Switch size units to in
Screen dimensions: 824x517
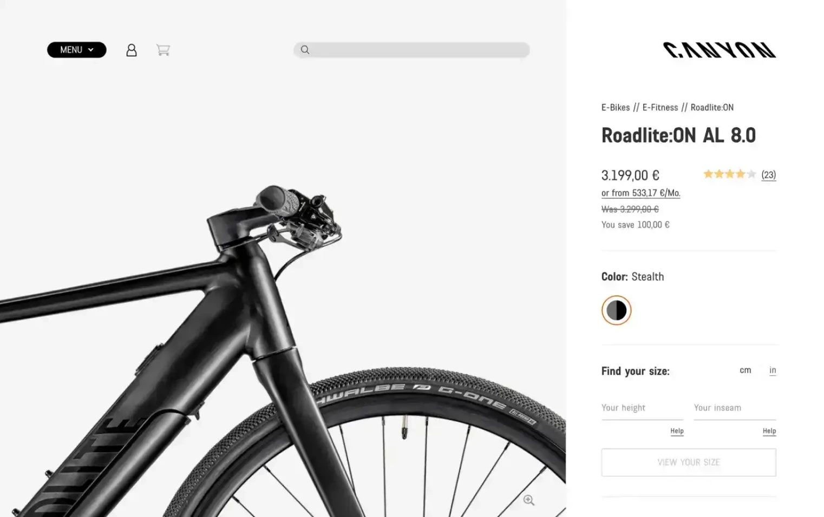pos(773,370)
